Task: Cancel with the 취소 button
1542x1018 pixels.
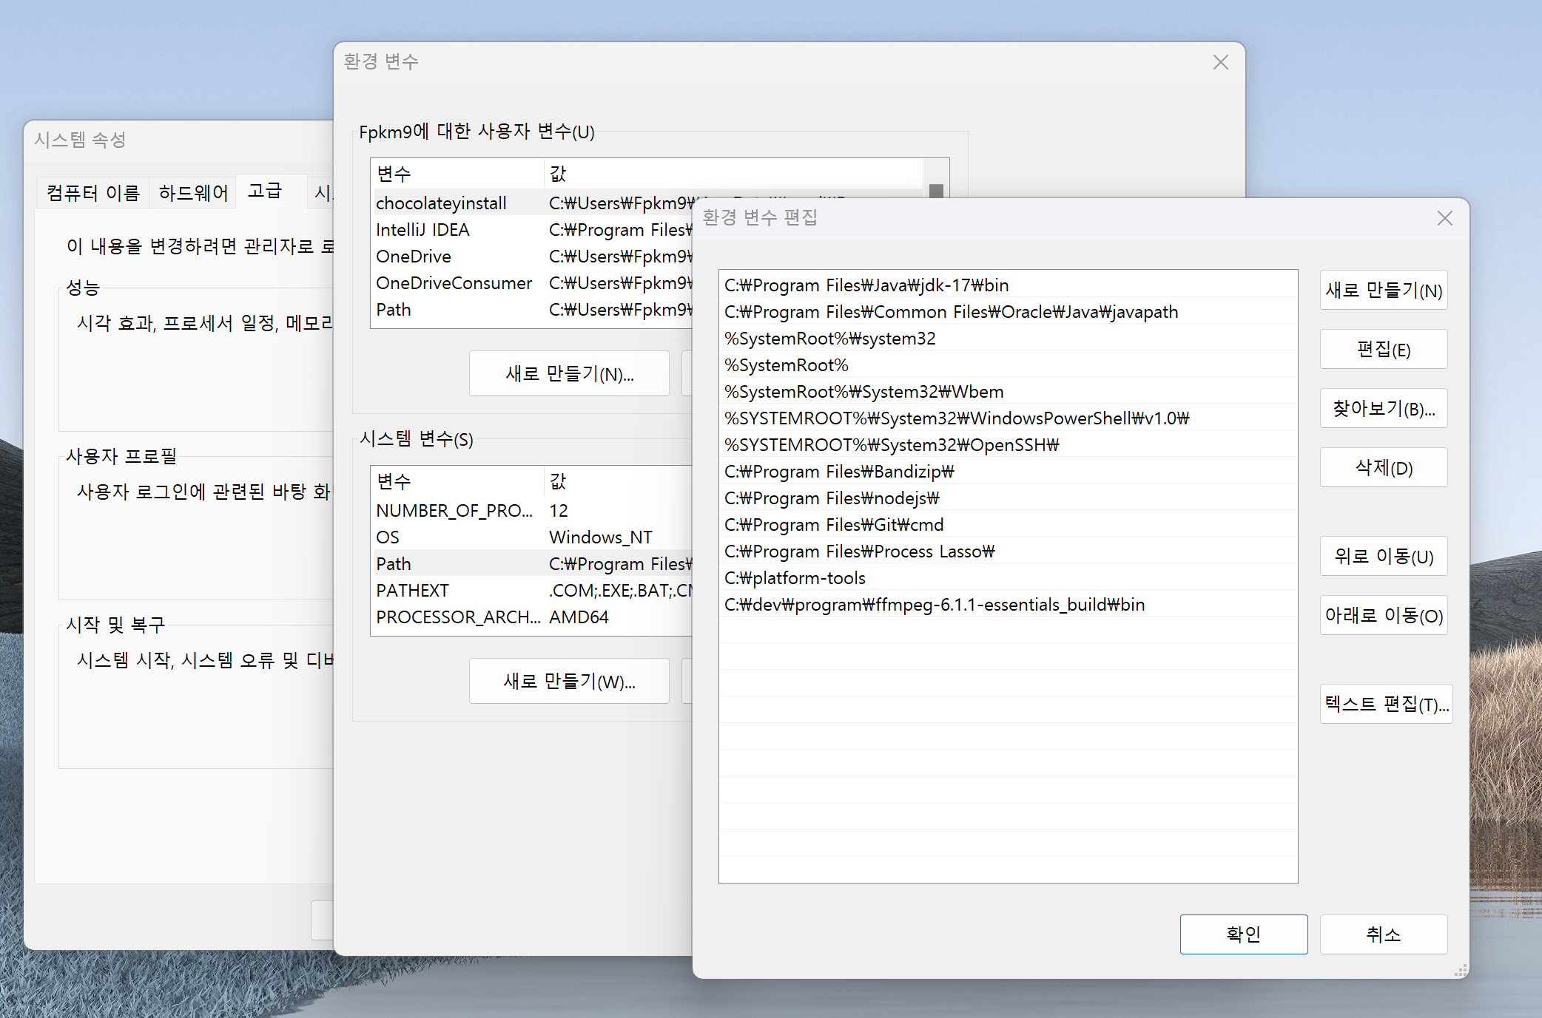Action: click(1383, 934)
